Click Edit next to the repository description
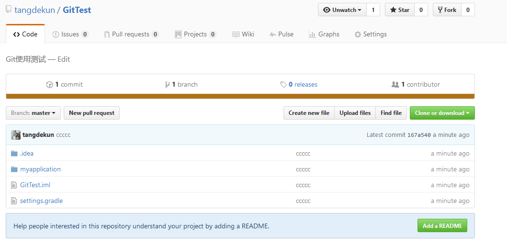 click(64, 59)
